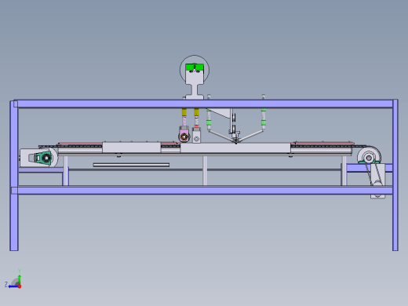The image size is (408, 306).
Task: Select the drive belt below the right pulley
Action: click(x=373, y=173)
